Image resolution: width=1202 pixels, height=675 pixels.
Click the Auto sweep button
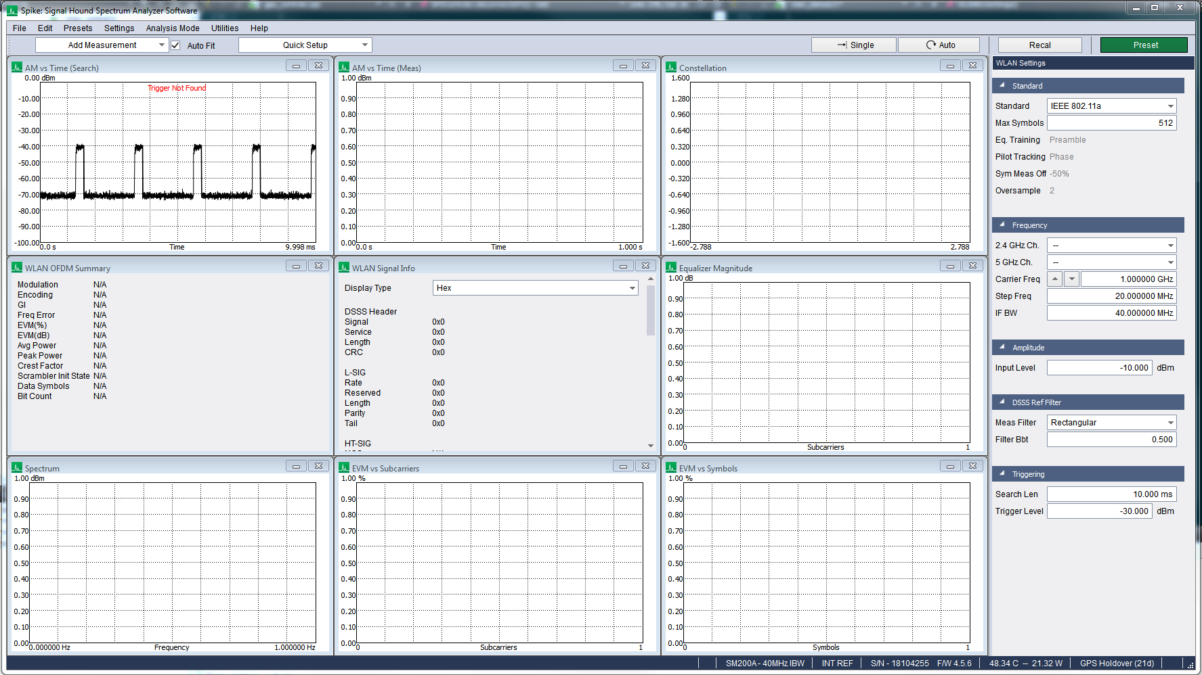(x=939, y=45)
